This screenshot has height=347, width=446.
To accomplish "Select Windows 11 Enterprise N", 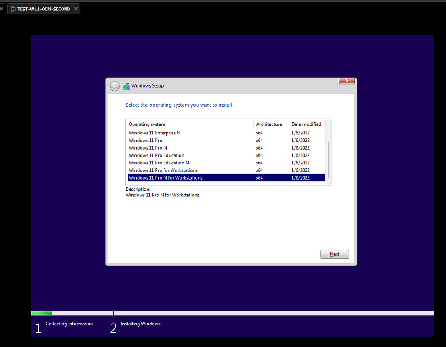I will [x=226, y=133].
